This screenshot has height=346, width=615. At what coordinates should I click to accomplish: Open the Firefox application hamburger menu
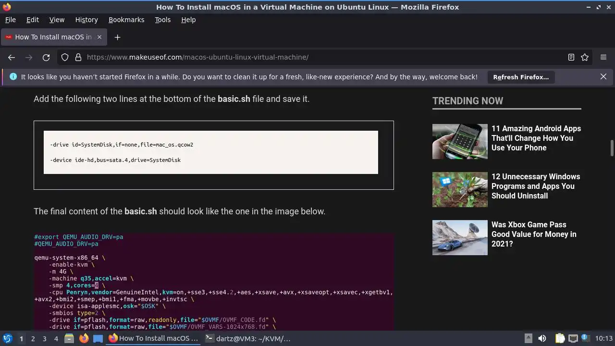coord(603,57)
